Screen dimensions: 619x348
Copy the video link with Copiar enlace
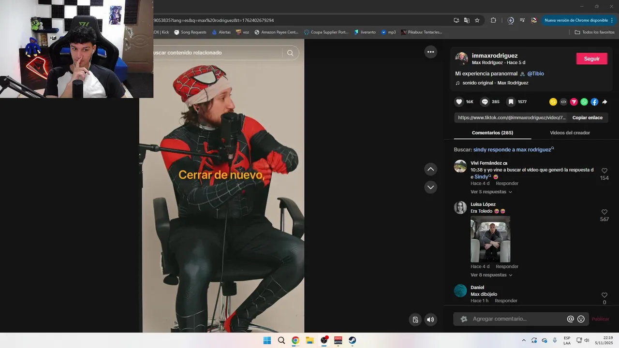tap(587, 117)
